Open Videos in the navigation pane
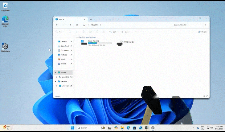The image size is (225, 132). (64, 64)
